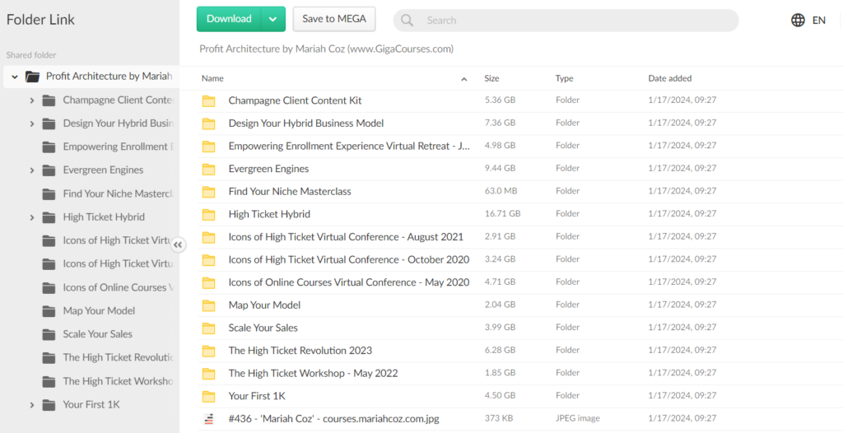The height and width of the screenshot is (433, 843).
Task: Expand Your First 1K tree node
Action: (x=31, y=405)
